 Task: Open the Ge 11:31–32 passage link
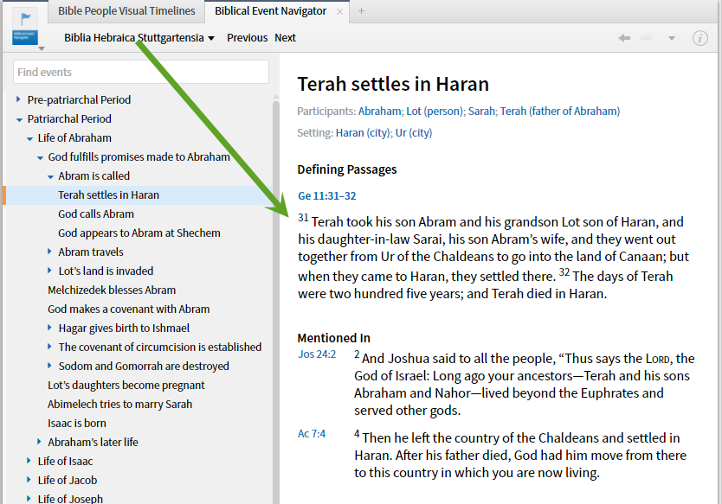[x=326, y=196]
